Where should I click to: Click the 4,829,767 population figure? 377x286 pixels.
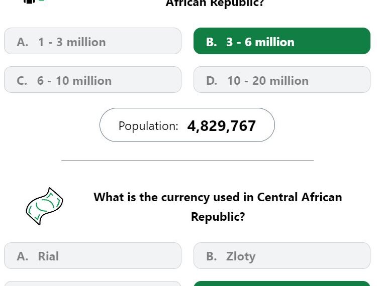pos(222,126)
